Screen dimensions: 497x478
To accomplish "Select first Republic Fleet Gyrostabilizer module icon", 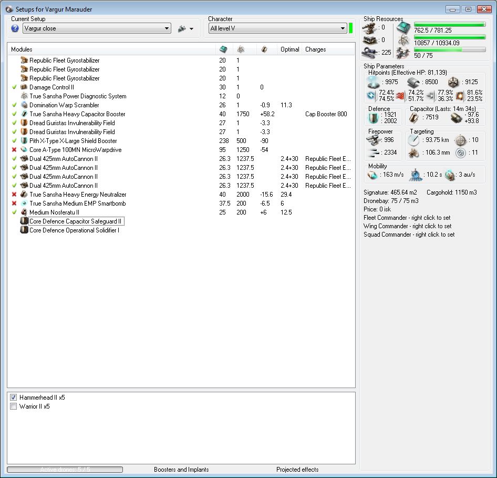I will [x=24, y=60].
